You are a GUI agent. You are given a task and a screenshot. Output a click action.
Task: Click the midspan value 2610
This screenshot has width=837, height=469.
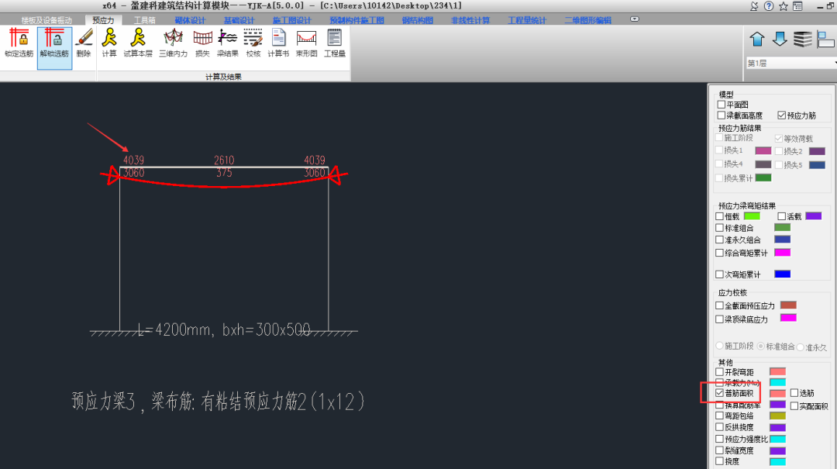click(224, 160)
